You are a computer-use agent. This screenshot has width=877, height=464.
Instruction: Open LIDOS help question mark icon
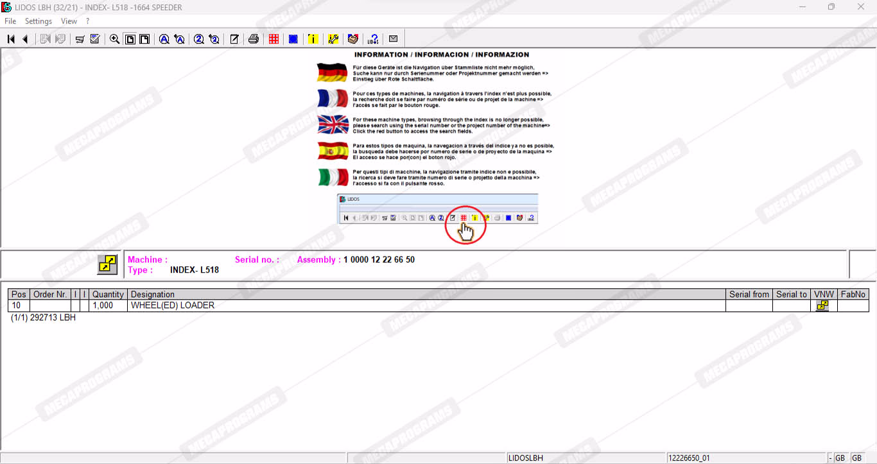[373, 39]
